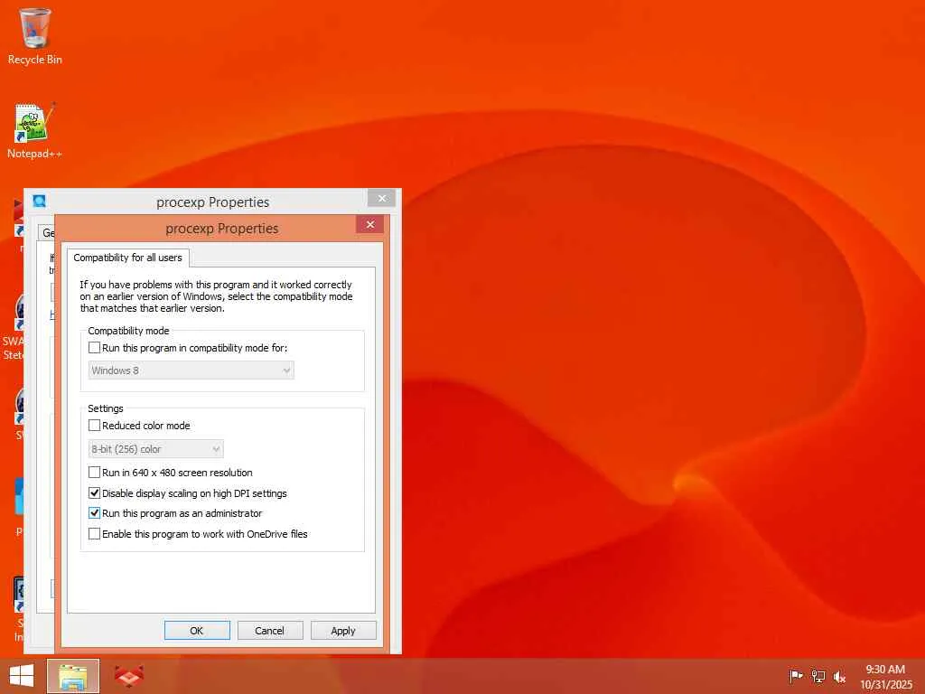The width and height of the screenshot is (925, 694).
Task: Uncheck Run this program as an administrator
Action: click(x=94, y=513)
